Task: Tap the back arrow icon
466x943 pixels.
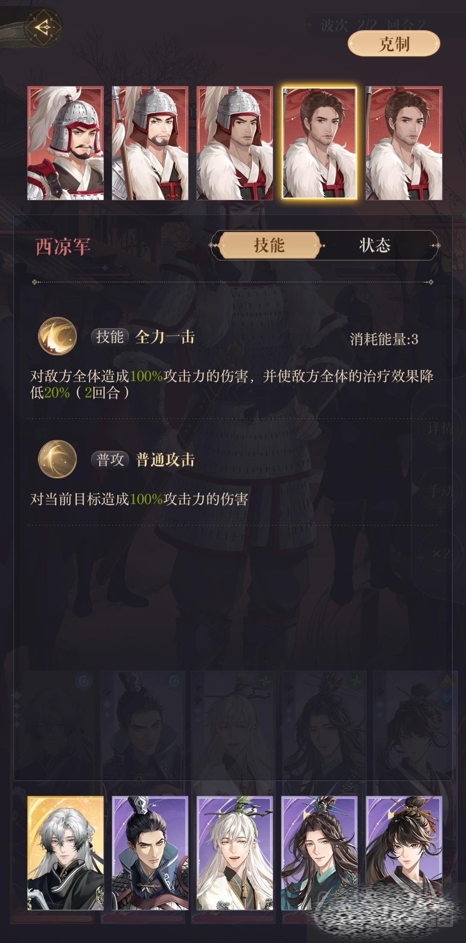Action: (43, 27)
